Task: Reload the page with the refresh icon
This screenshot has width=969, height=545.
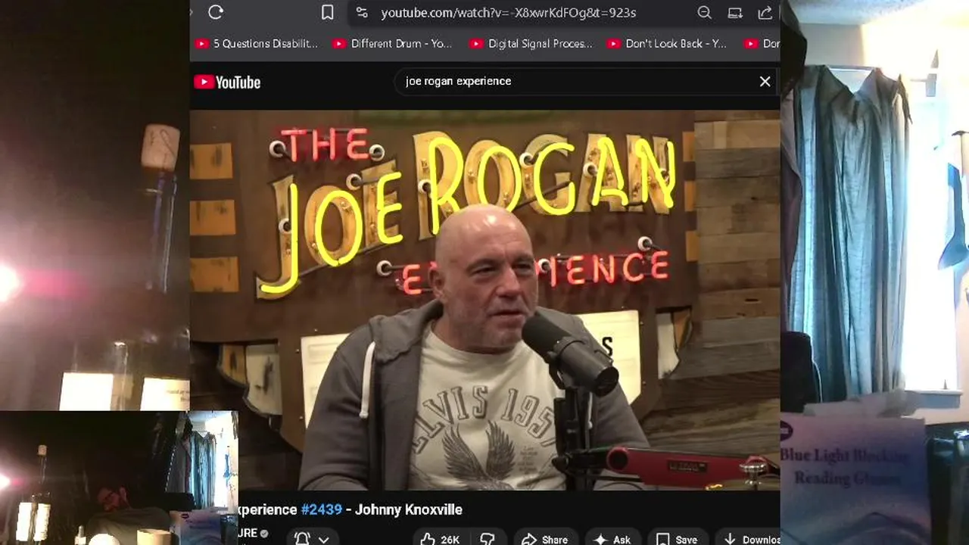Action: [216, 12]
